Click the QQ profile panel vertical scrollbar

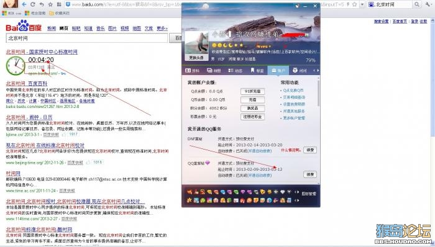[318, 92]
